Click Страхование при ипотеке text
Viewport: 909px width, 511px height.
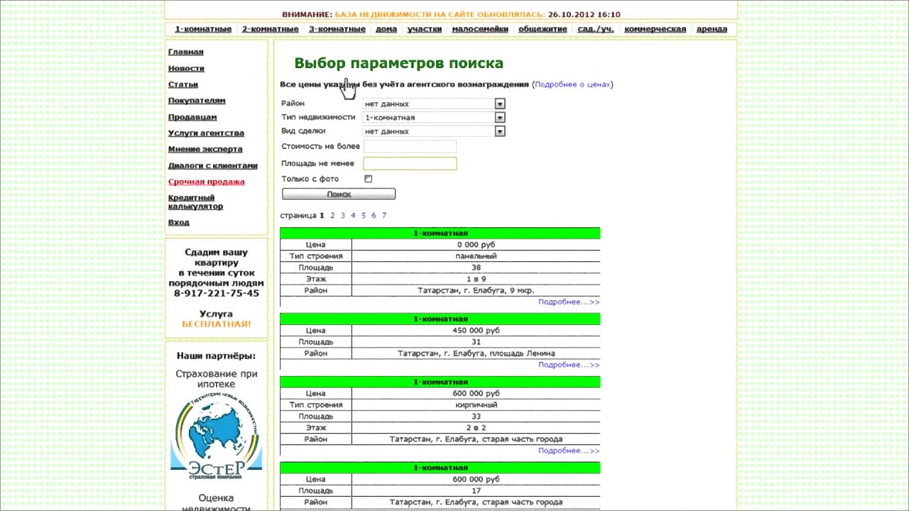[x=217, y=379]
